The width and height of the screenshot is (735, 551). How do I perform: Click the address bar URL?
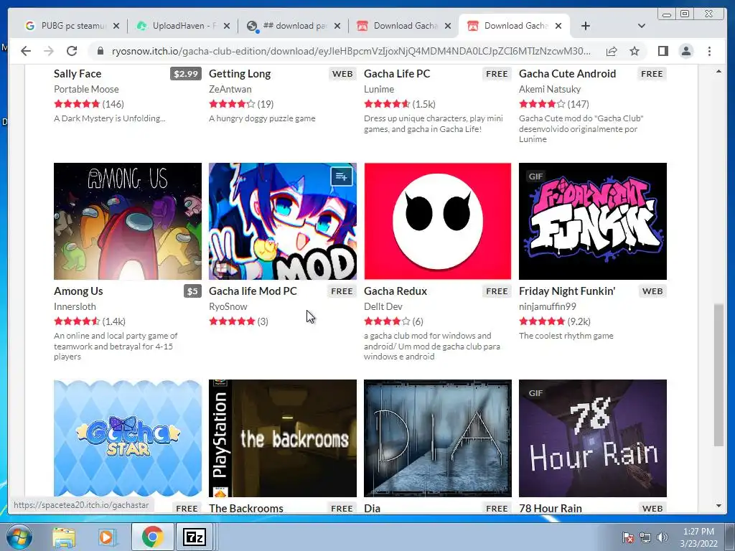click(x=351, y=51)
